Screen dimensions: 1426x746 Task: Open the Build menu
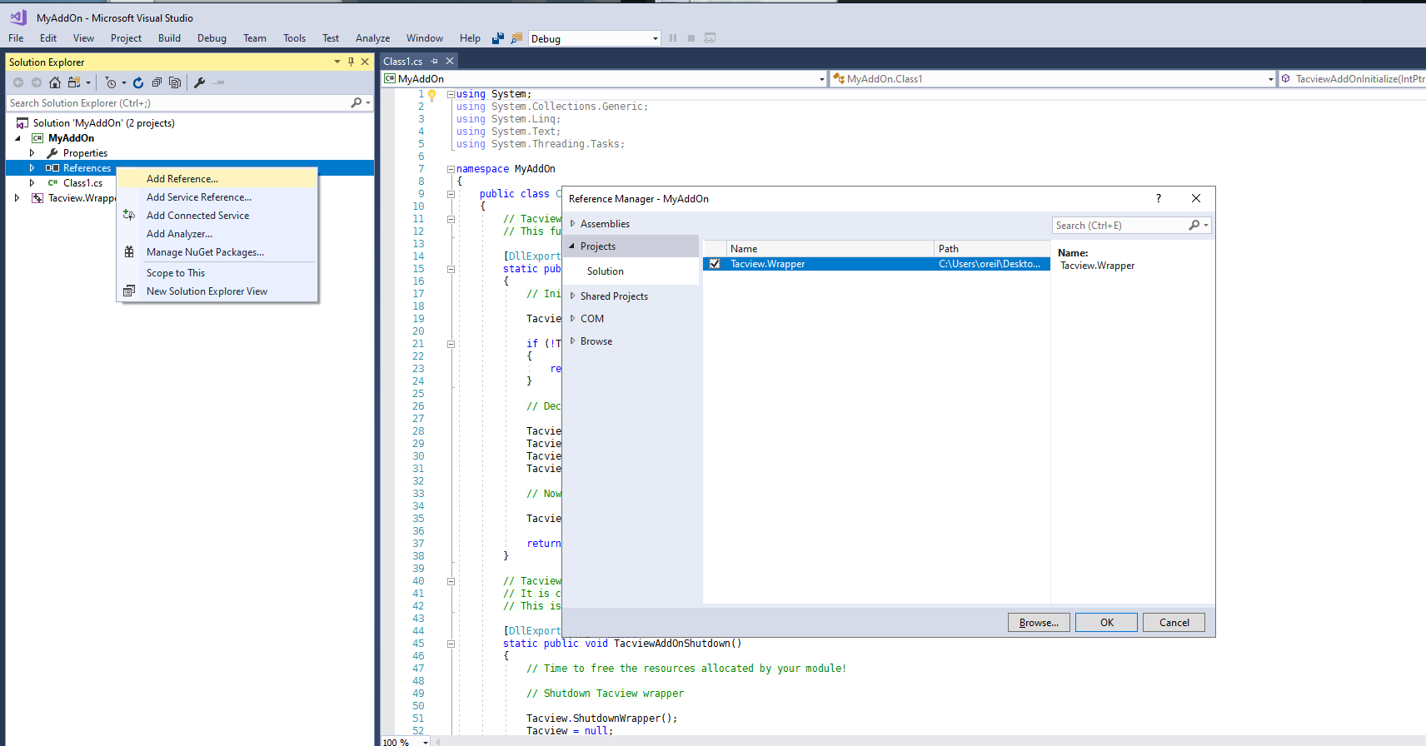pos(169,38)
